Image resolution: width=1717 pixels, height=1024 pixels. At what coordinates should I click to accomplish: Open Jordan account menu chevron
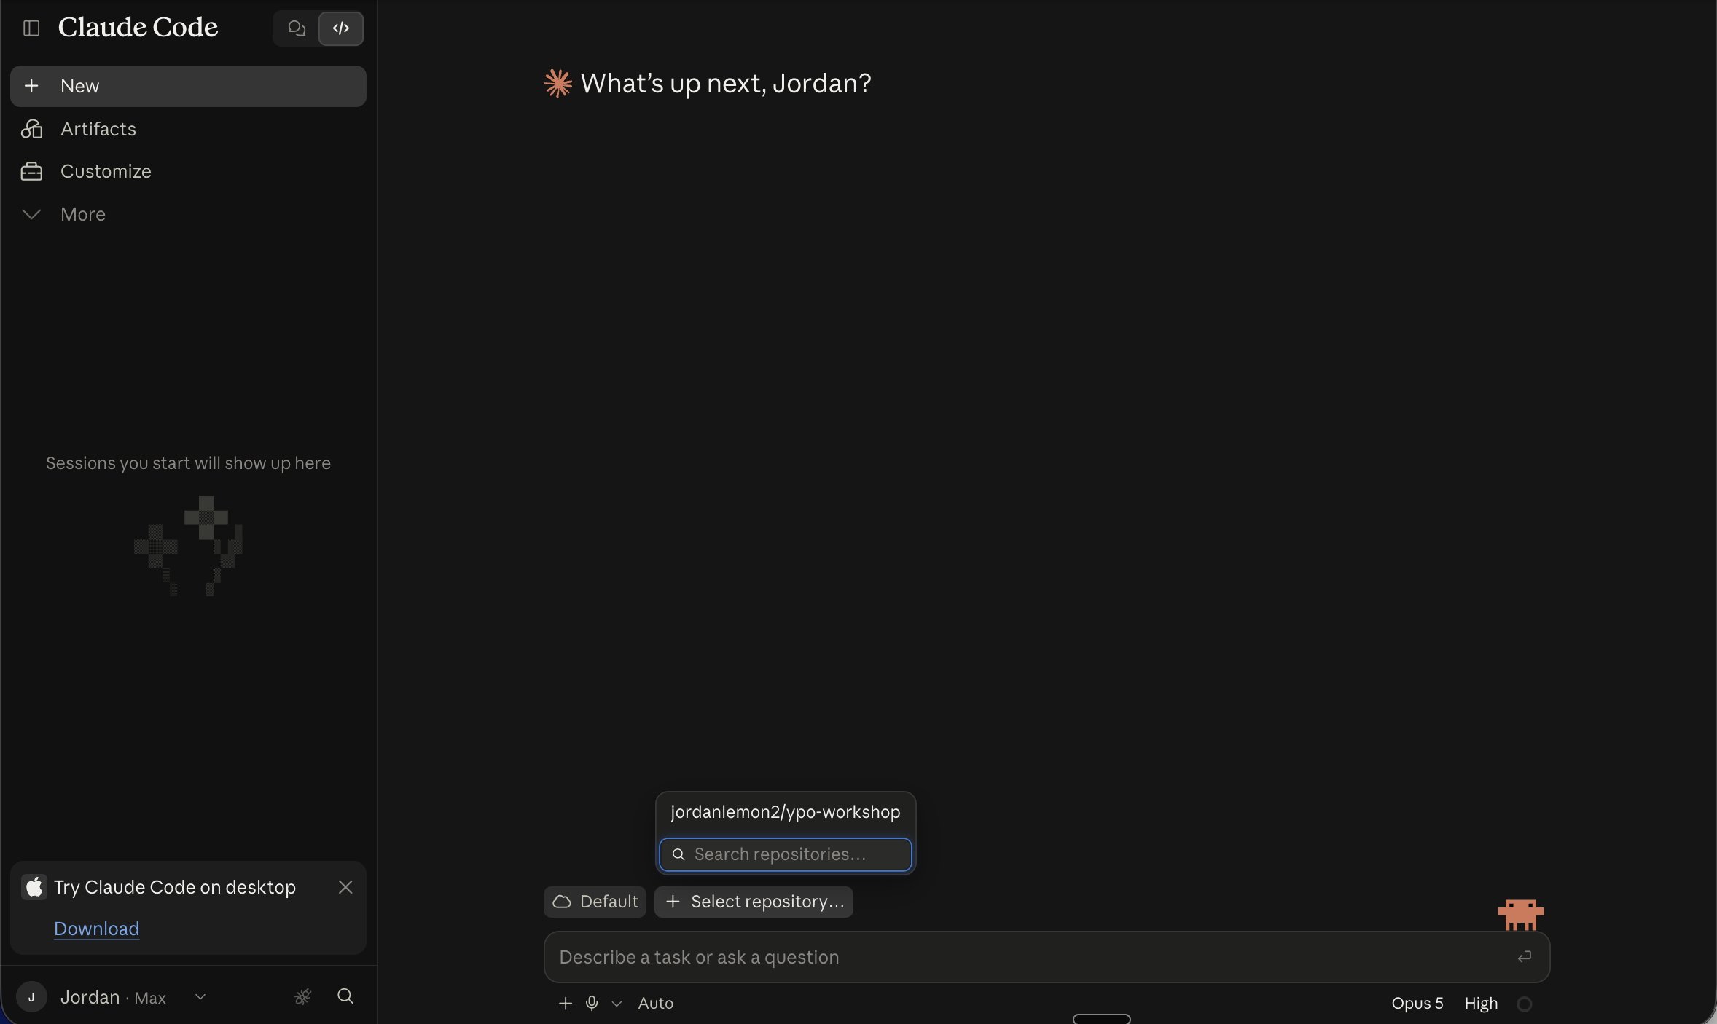[200, 996]
